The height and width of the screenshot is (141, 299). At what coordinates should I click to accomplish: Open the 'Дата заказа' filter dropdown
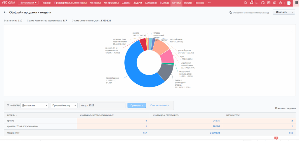click(x=35, y=105)
